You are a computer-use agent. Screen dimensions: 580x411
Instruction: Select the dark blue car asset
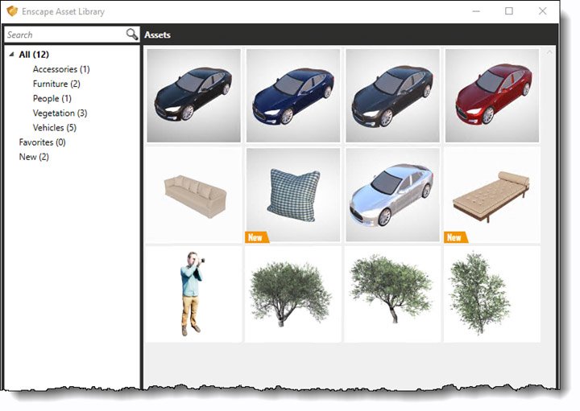tap(293, 95)
